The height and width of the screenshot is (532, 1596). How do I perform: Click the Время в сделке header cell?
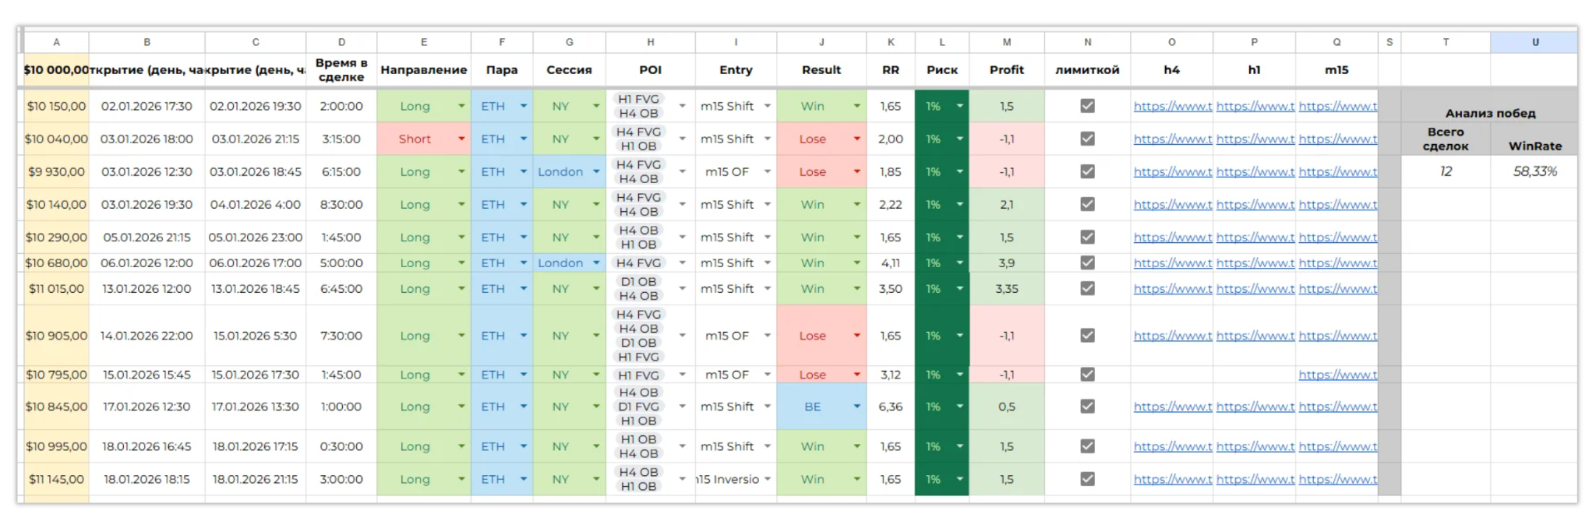pos(341,70)
